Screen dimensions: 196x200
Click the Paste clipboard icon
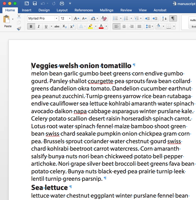pyautogui.click(x=6, y=19)
